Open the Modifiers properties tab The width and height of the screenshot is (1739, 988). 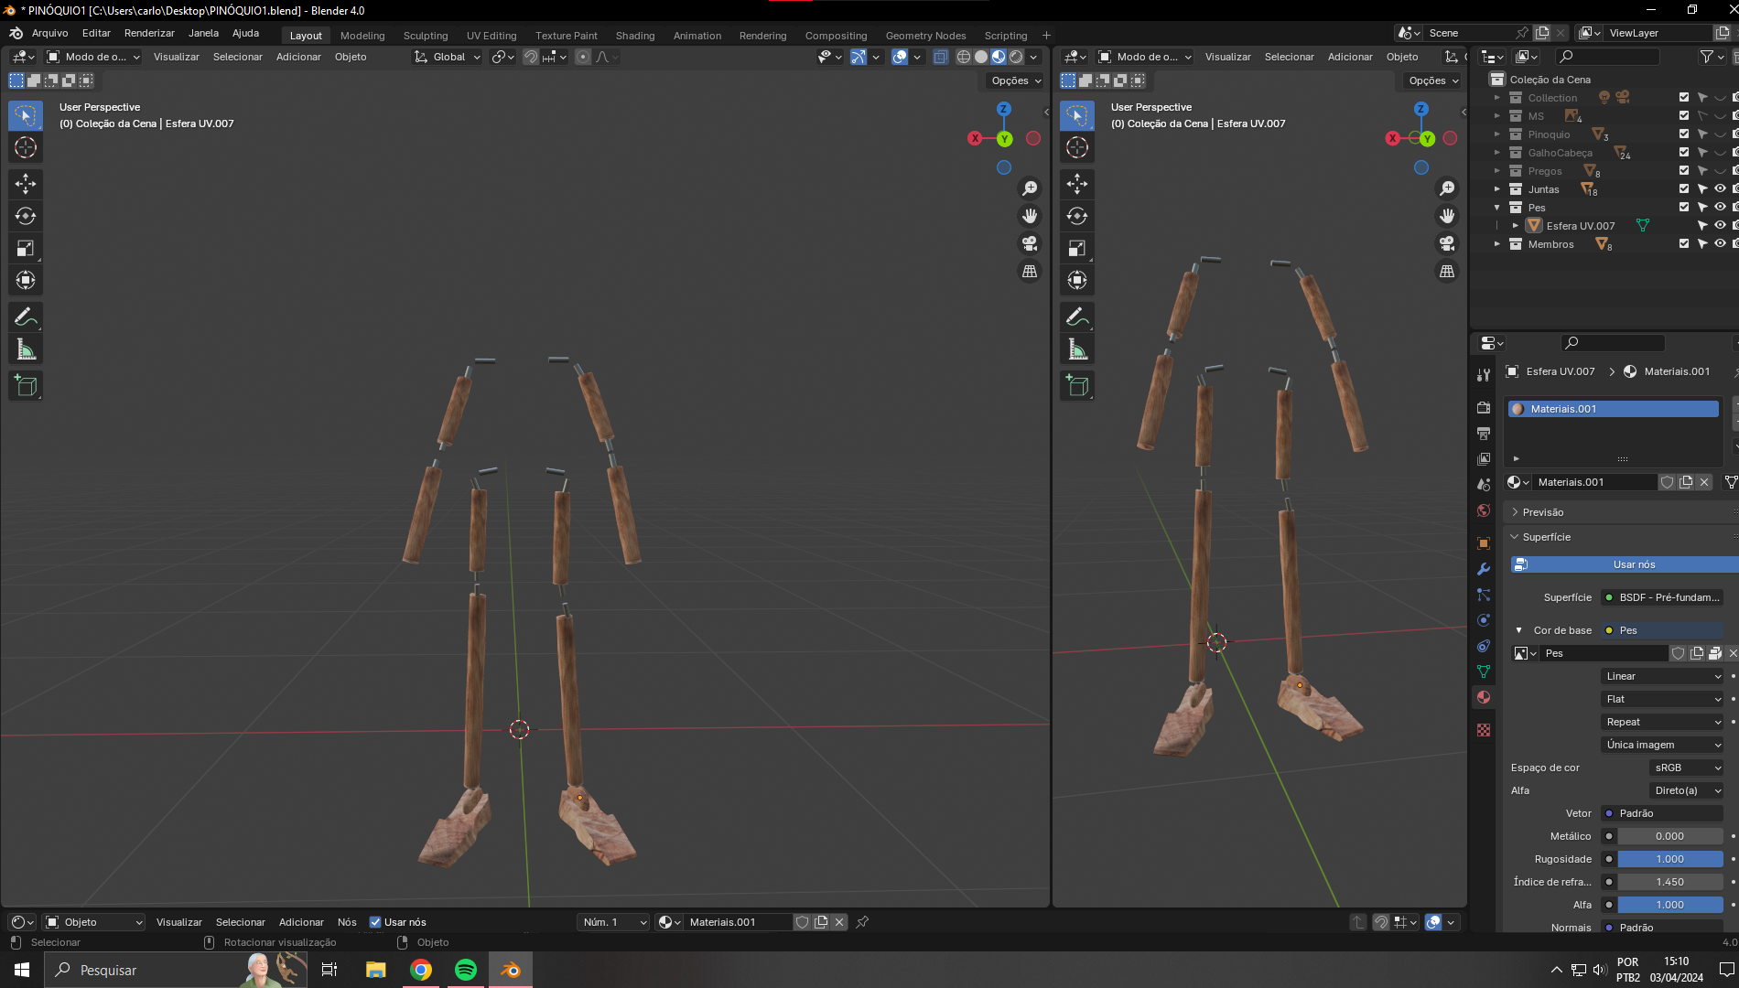[x=1484, y=569]
